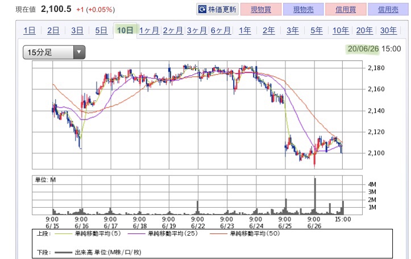Click the 現物売 button

click(303, 10)
